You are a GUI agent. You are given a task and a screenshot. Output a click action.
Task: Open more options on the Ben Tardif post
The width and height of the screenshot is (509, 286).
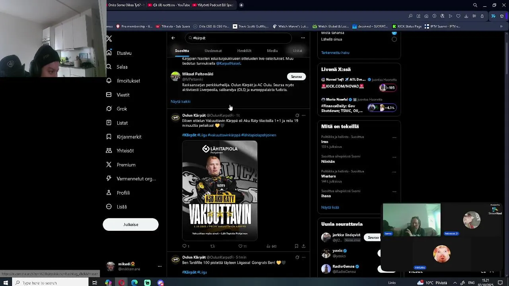click(304, 257)
